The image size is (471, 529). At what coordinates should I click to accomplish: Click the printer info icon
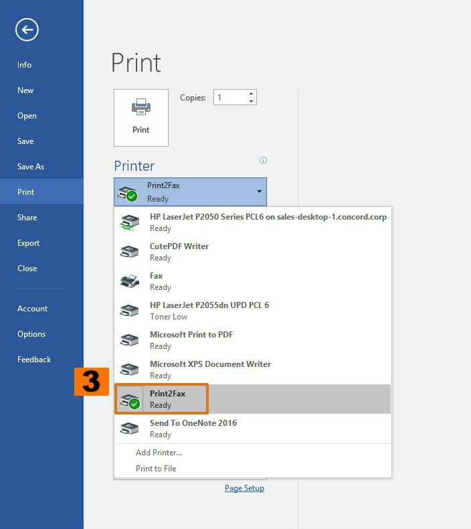[x=263, y=160]
